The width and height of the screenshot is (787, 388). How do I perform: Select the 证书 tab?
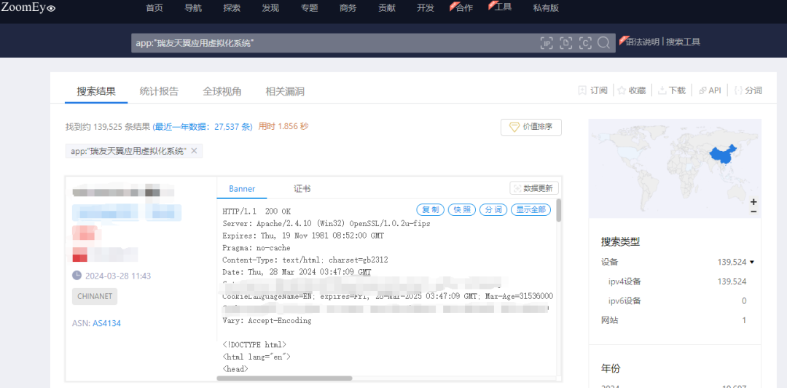click(x=302, y=189)
